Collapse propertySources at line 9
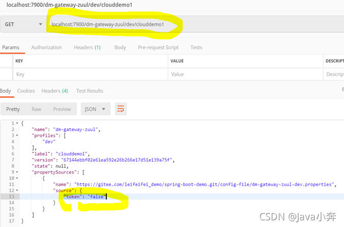Screen dimensions: 344x227 coord(17,172)
